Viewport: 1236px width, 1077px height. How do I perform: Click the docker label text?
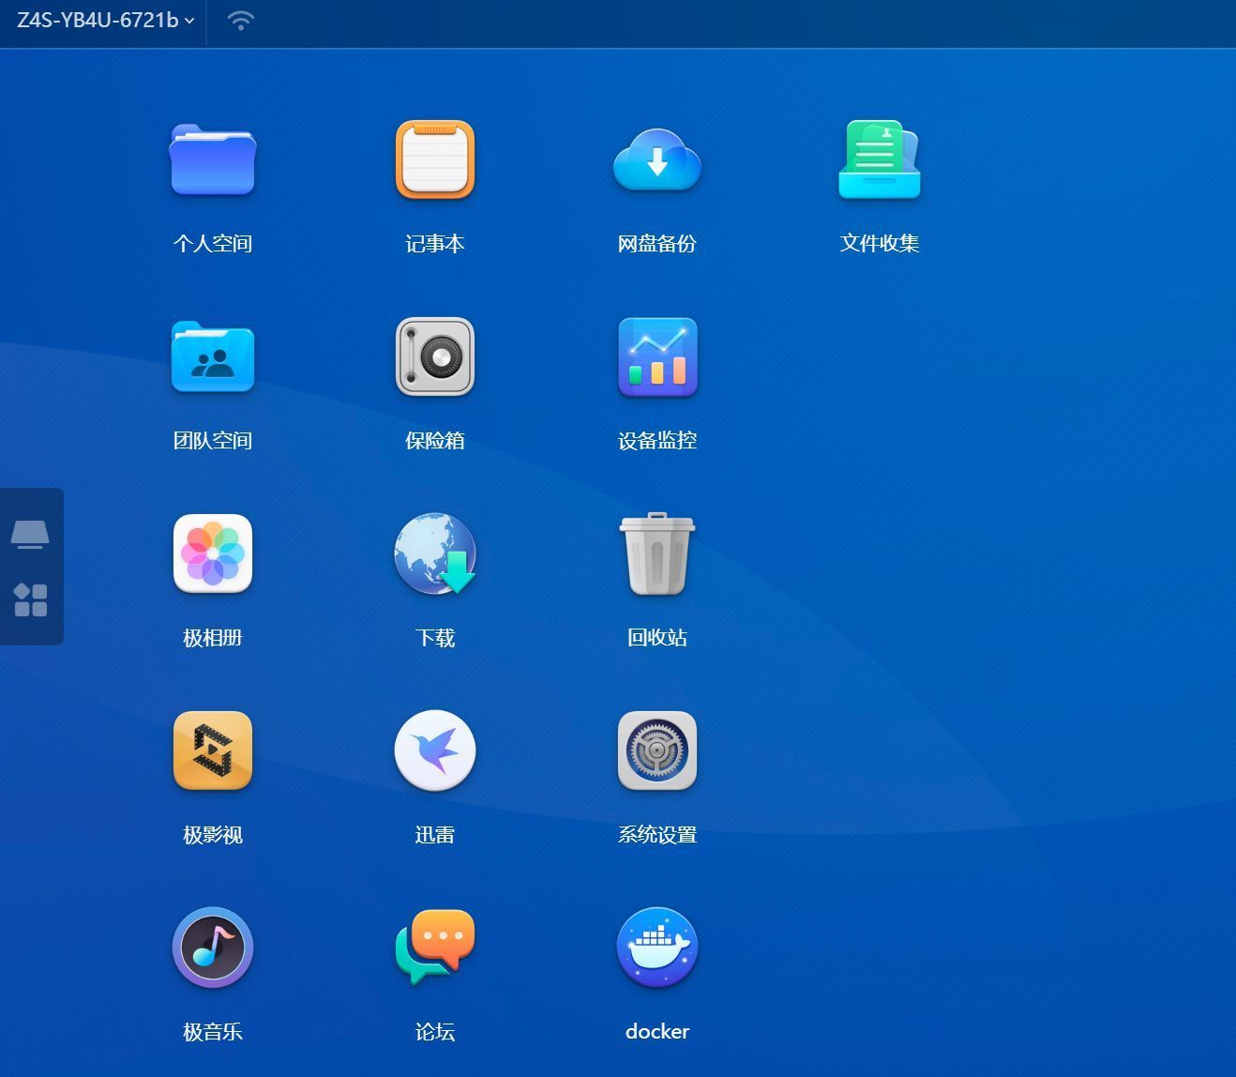pyautogui.click(x=657, y=1032)
